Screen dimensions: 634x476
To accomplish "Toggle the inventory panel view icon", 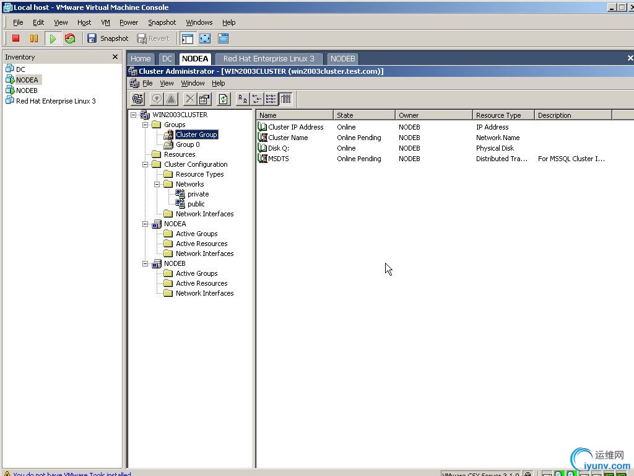I will tap(187, 38).
